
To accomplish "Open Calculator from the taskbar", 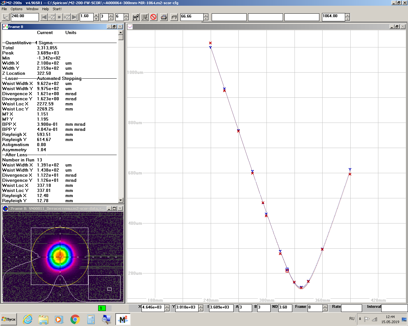I will coord(91,319).
